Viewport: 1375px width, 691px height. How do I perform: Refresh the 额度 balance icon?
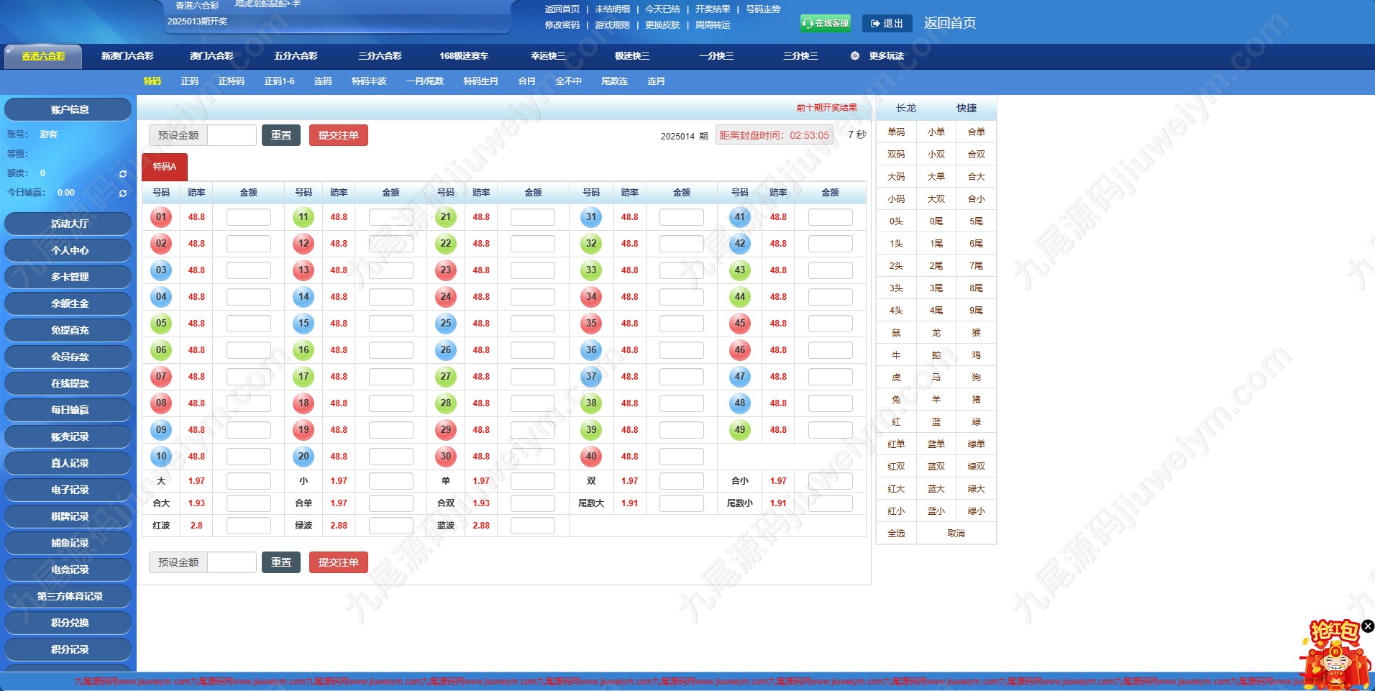(x=123, y=174)
